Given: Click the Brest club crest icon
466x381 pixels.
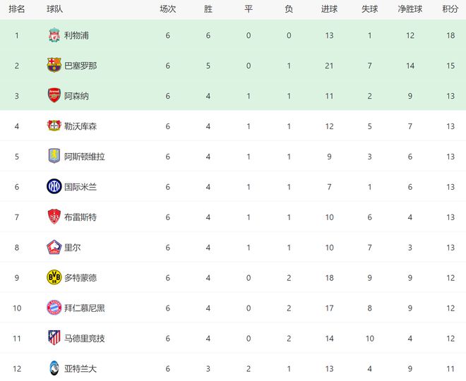Looking at the screenshot, I should (x=54, y=217).
